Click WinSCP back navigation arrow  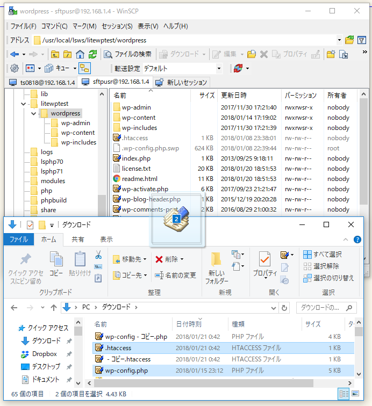(15, 54)
